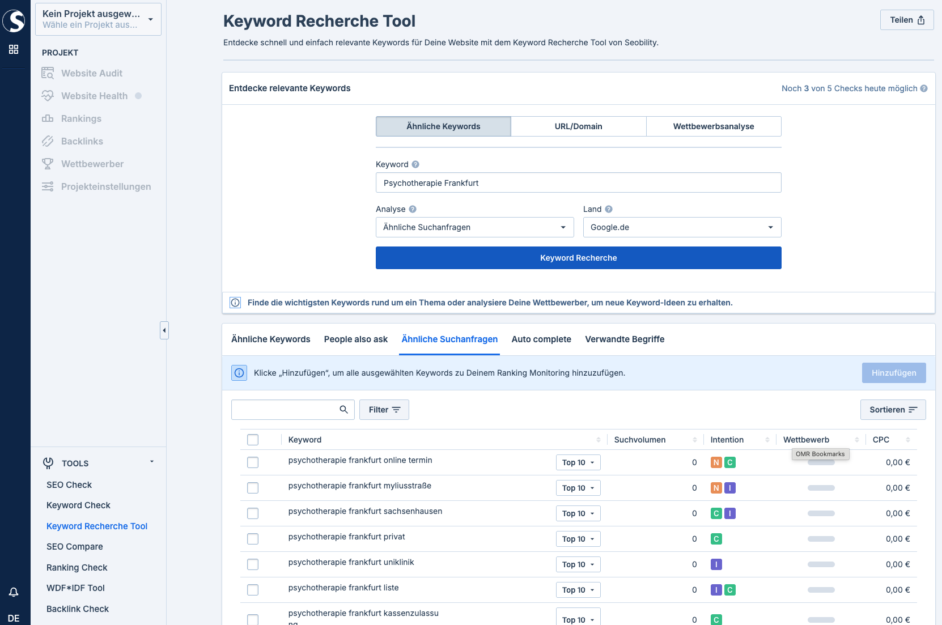
Task: Click the C intention badge for privat
Action: tap(716, 539)
